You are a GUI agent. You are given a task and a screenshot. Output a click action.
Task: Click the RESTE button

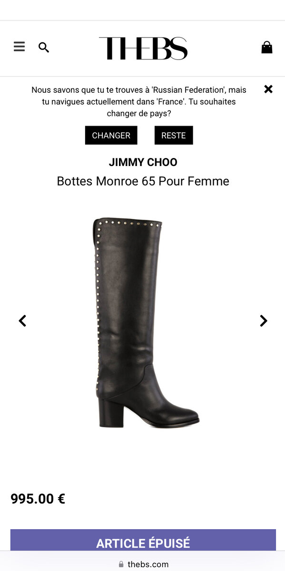[x=174, y=135]
